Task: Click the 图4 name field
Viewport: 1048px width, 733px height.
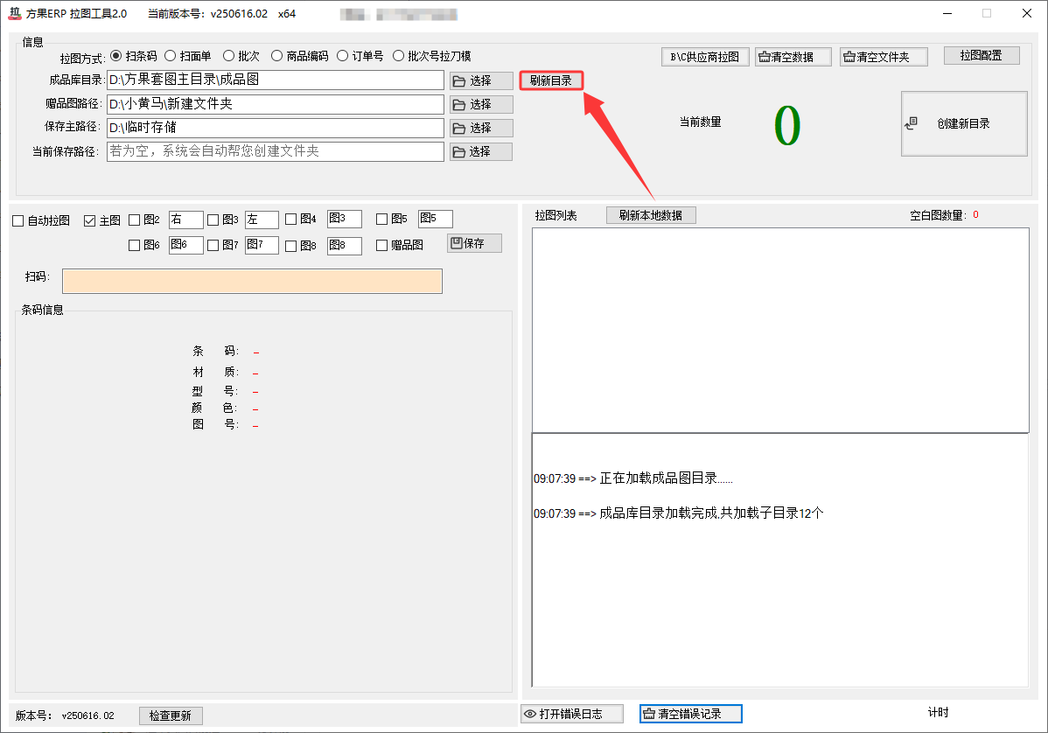Action: click(345, 219)
